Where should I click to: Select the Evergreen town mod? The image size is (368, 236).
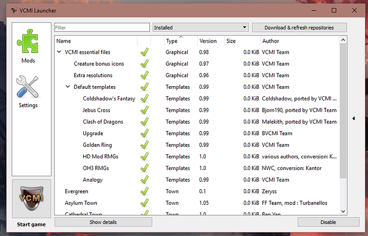pos(197,191)
